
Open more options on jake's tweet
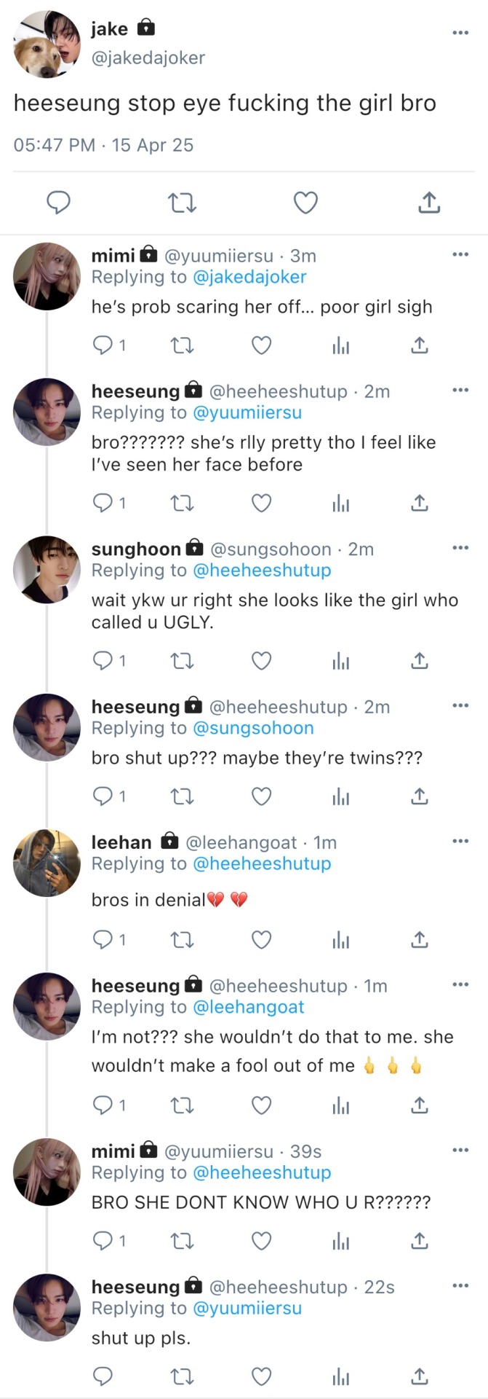[x=460, y=33]
